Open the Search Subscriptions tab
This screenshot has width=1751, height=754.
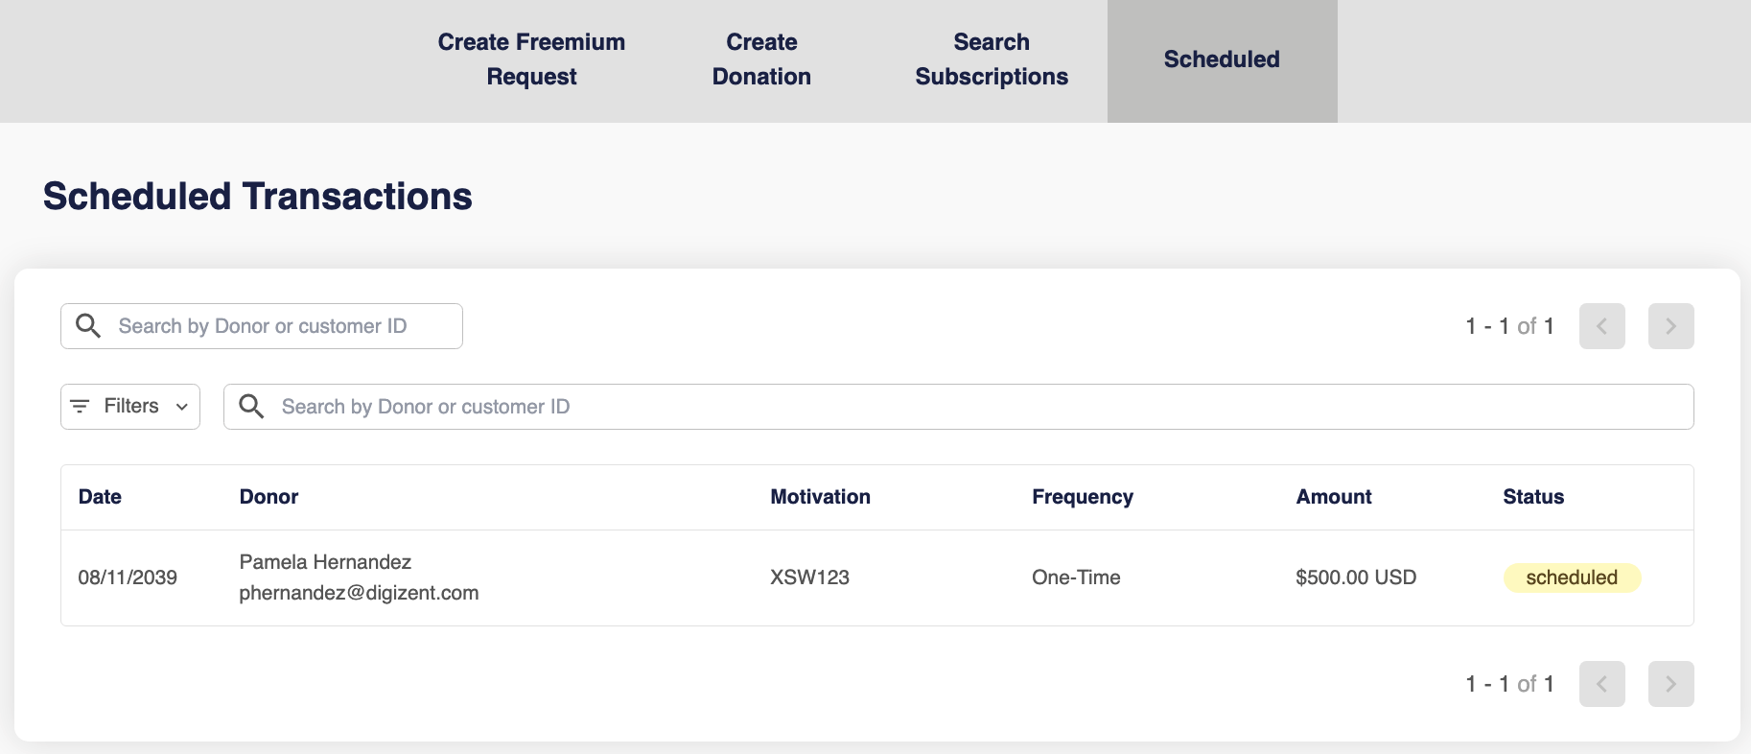[x=992, y=59]
